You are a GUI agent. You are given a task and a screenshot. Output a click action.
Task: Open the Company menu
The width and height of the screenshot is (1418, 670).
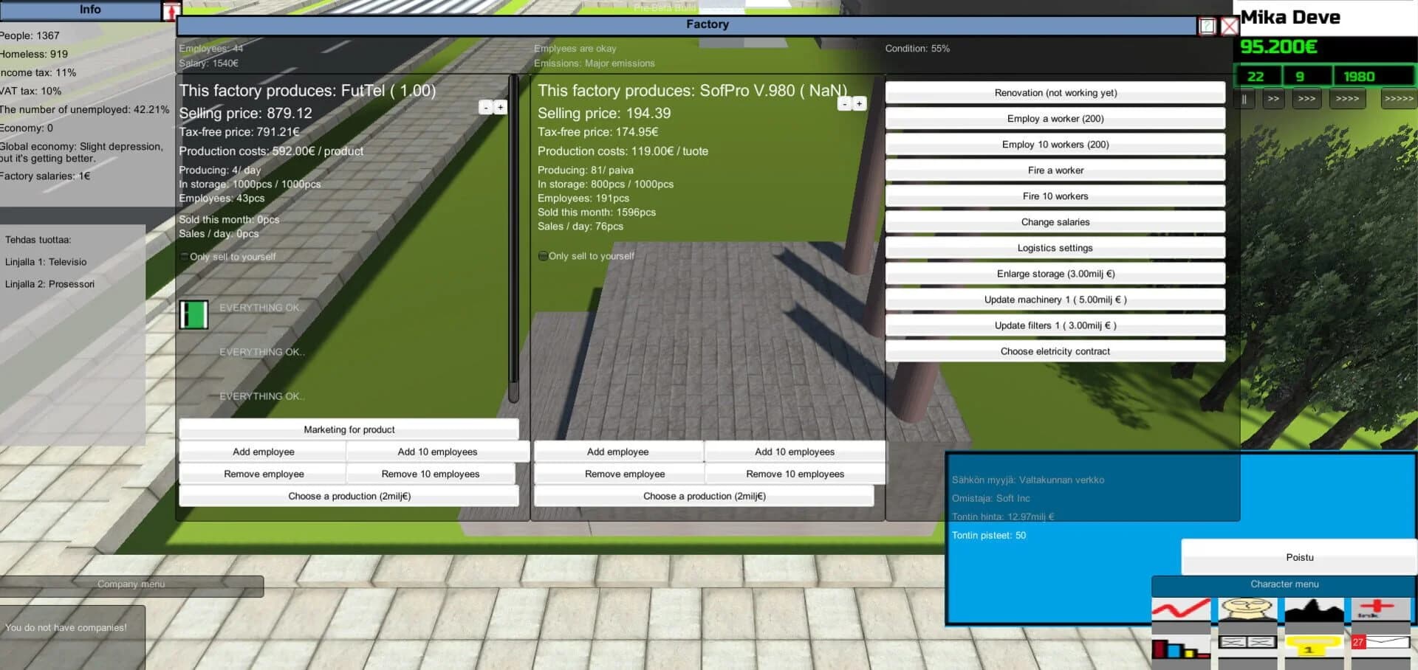(x=131, y=584)
